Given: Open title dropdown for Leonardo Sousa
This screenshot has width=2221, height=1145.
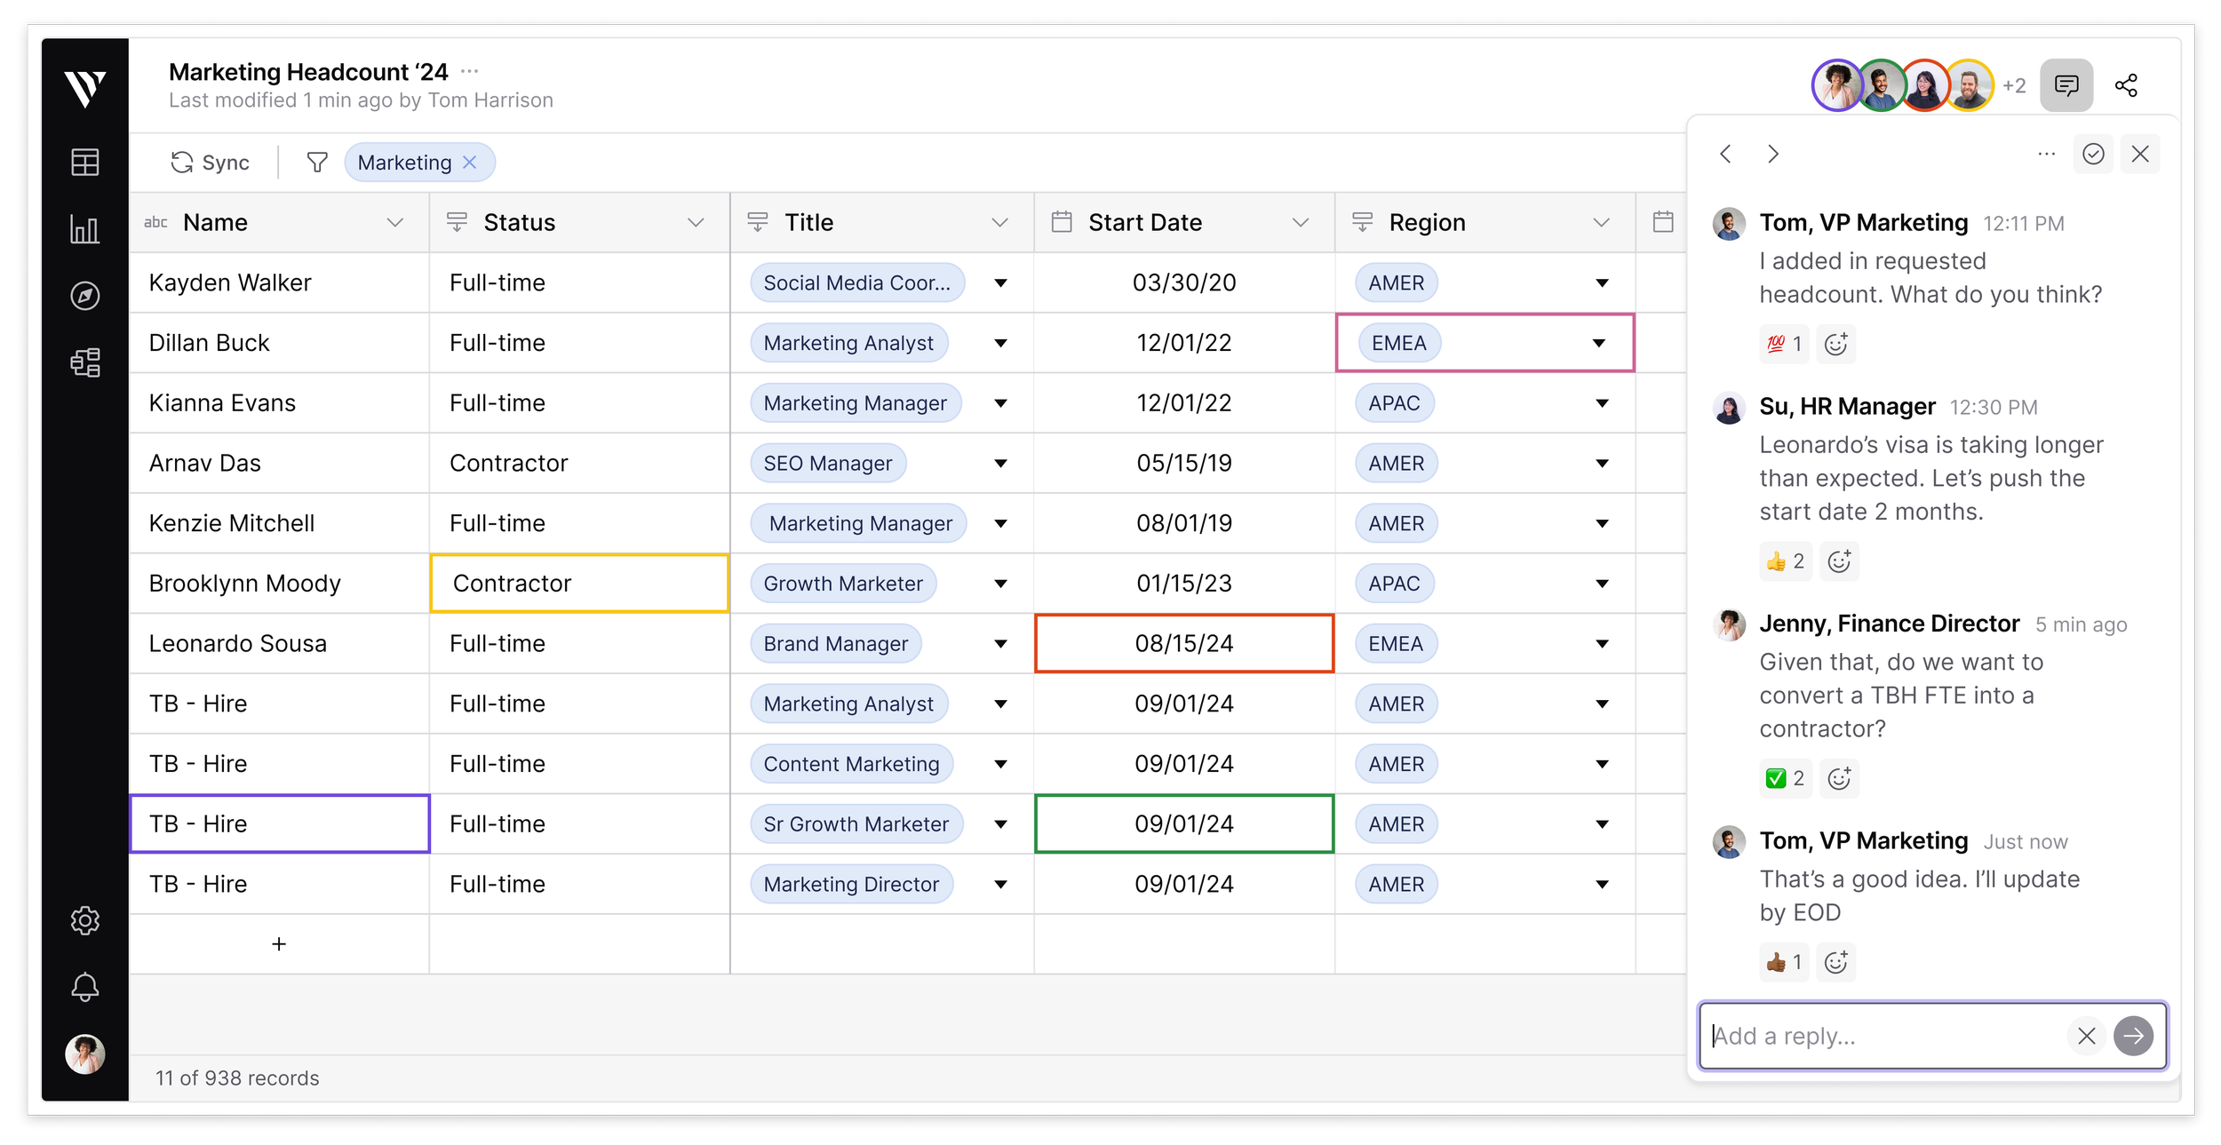Looking at the screenshot, I should (1000, 644).
